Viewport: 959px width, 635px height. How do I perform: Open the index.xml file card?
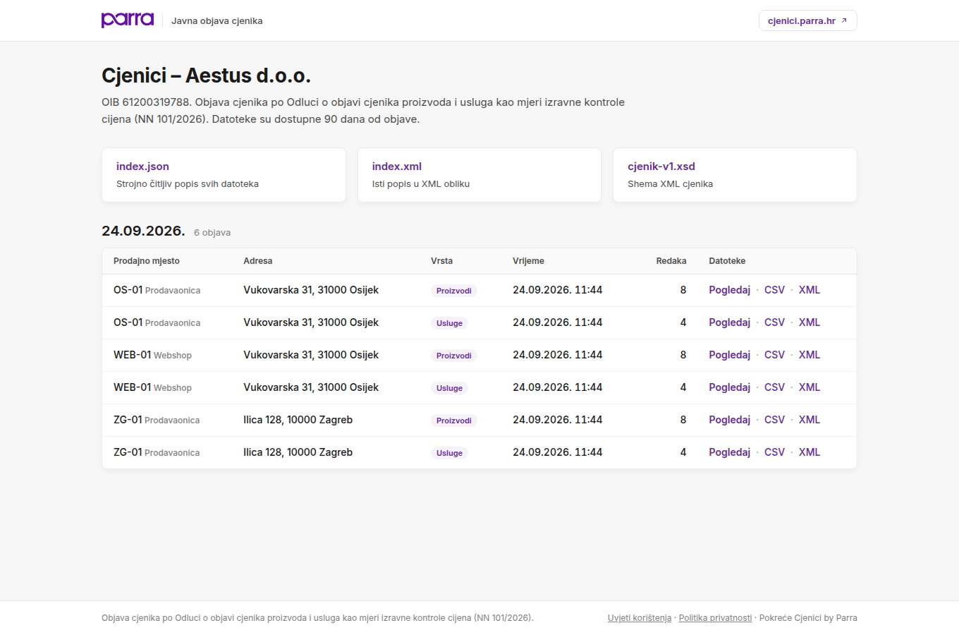480,175
